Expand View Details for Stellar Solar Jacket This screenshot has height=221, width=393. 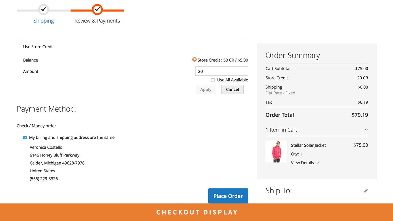305,163
